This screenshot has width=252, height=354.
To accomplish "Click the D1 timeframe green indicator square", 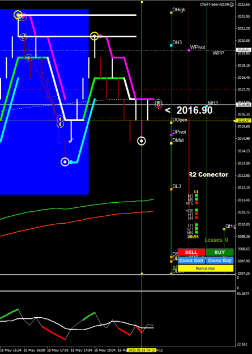I will [197, 225].
